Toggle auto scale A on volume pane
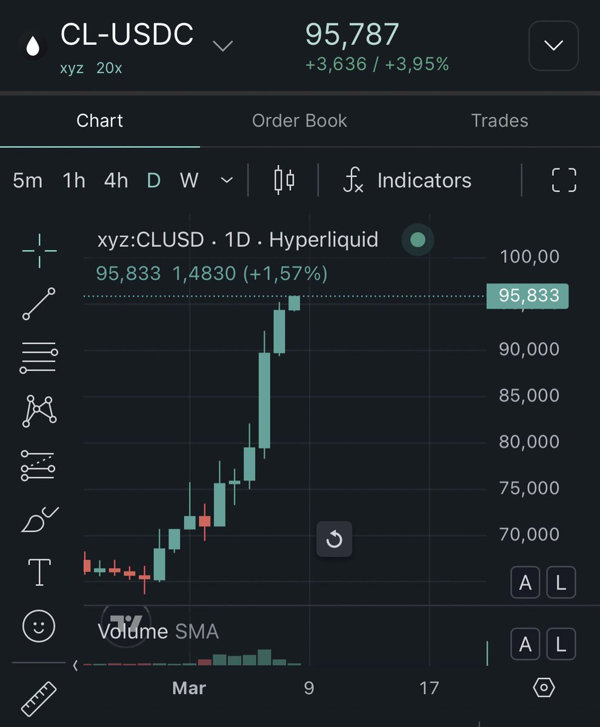 525,644
